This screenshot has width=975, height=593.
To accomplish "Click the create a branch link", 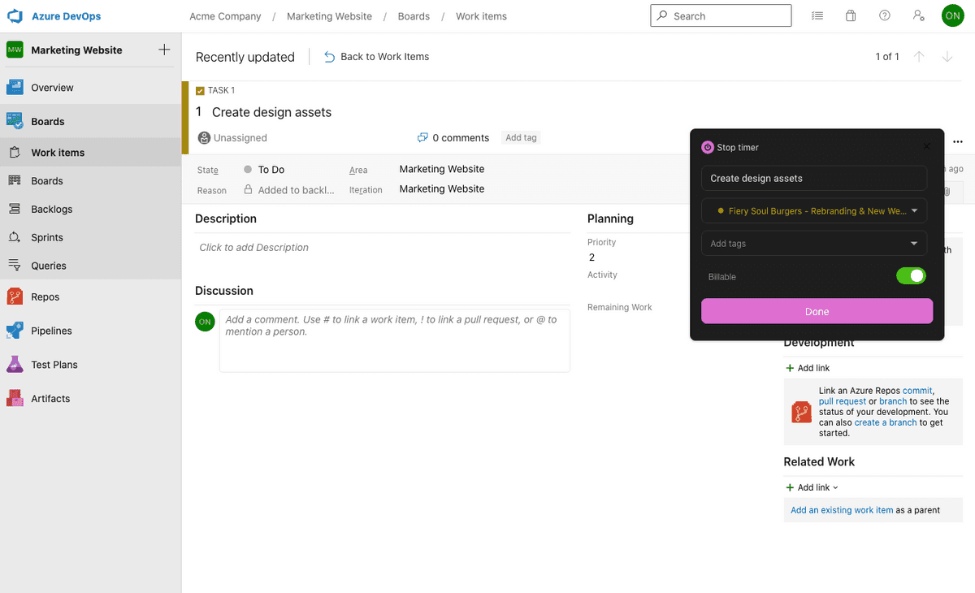I will (885, 422).
